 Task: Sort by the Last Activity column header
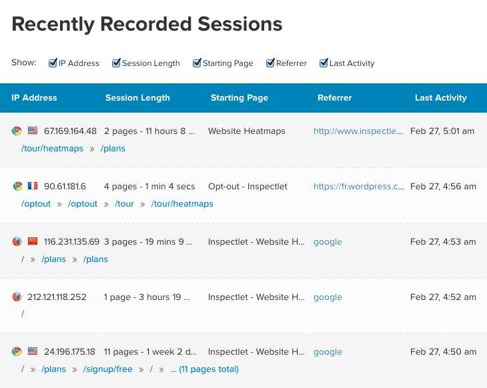coord(440,97)
